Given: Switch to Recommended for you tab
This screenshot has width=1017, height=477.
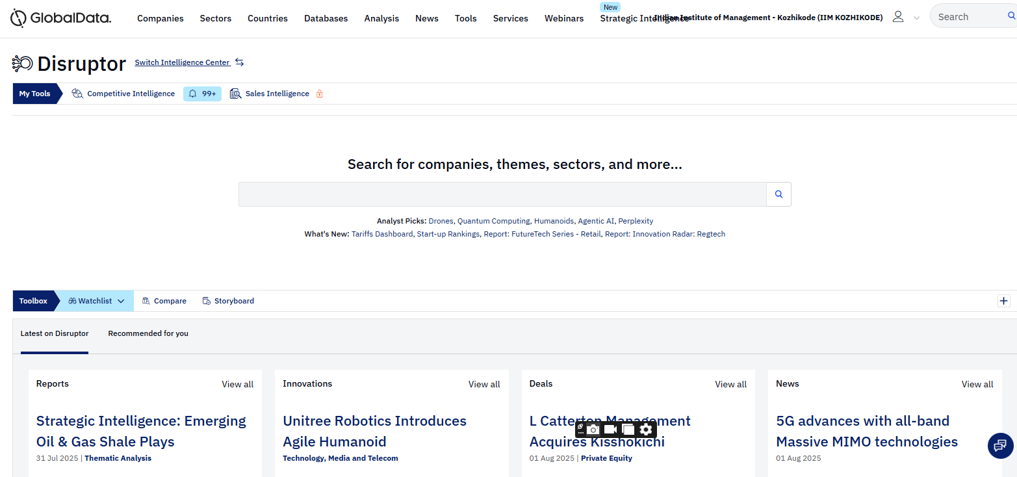Looking at the screenshot, I should (x=148, y=333).
